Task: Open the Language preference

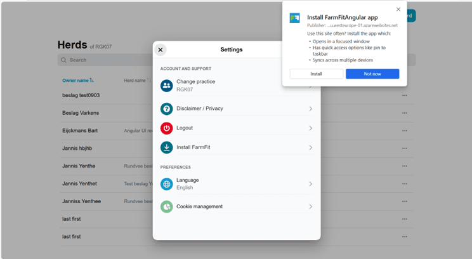Action: point(236,184)
